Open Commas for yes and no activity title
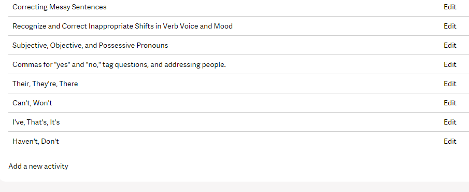469x192 pixels. (x=119, y=64)
